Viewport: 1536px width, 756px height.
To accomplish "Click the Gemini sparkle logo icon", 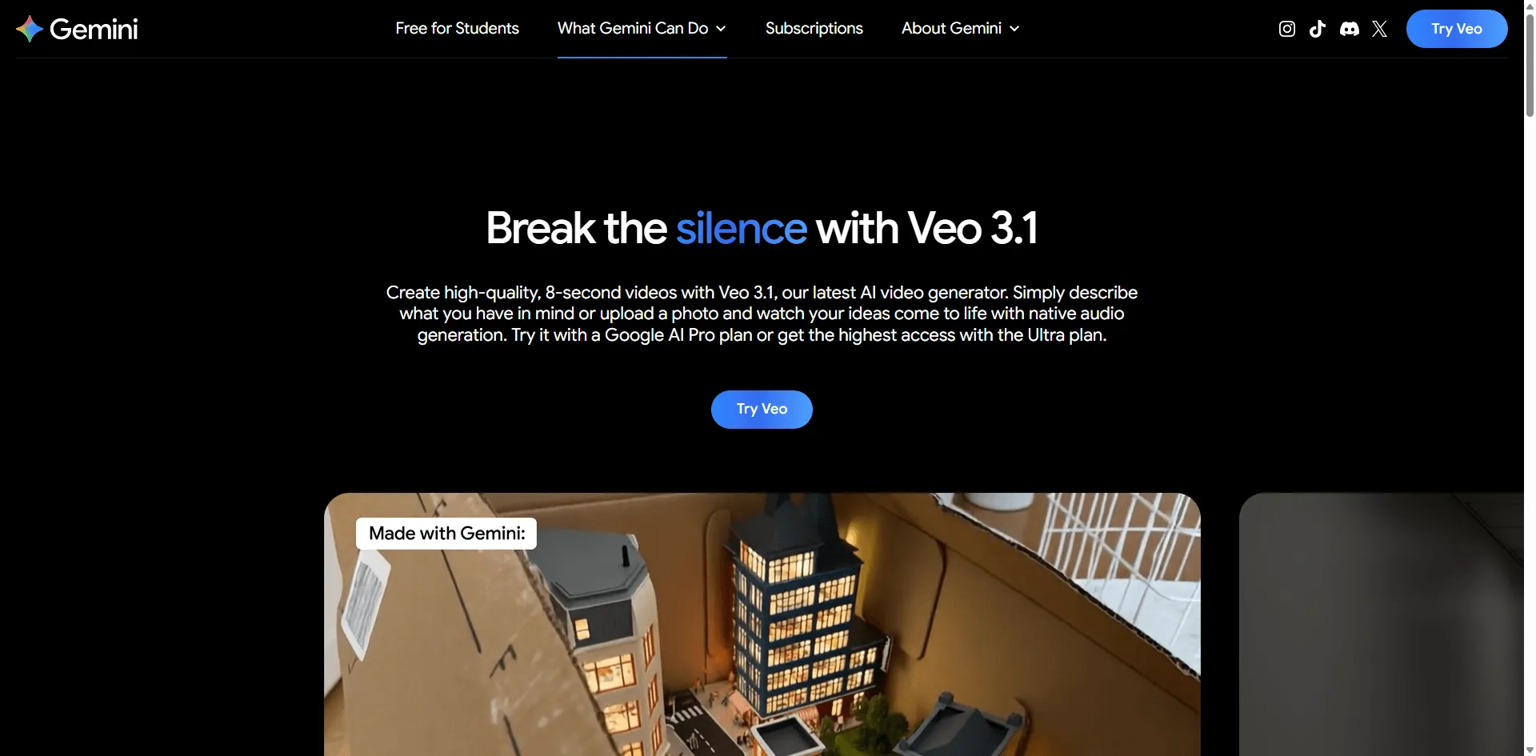I will coord(30,29).
